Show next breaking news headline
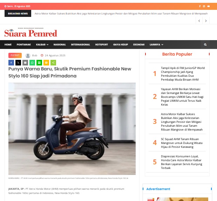The height and width of the screenshot is (201, 217). pyautogui.click(x=206, y=21)
